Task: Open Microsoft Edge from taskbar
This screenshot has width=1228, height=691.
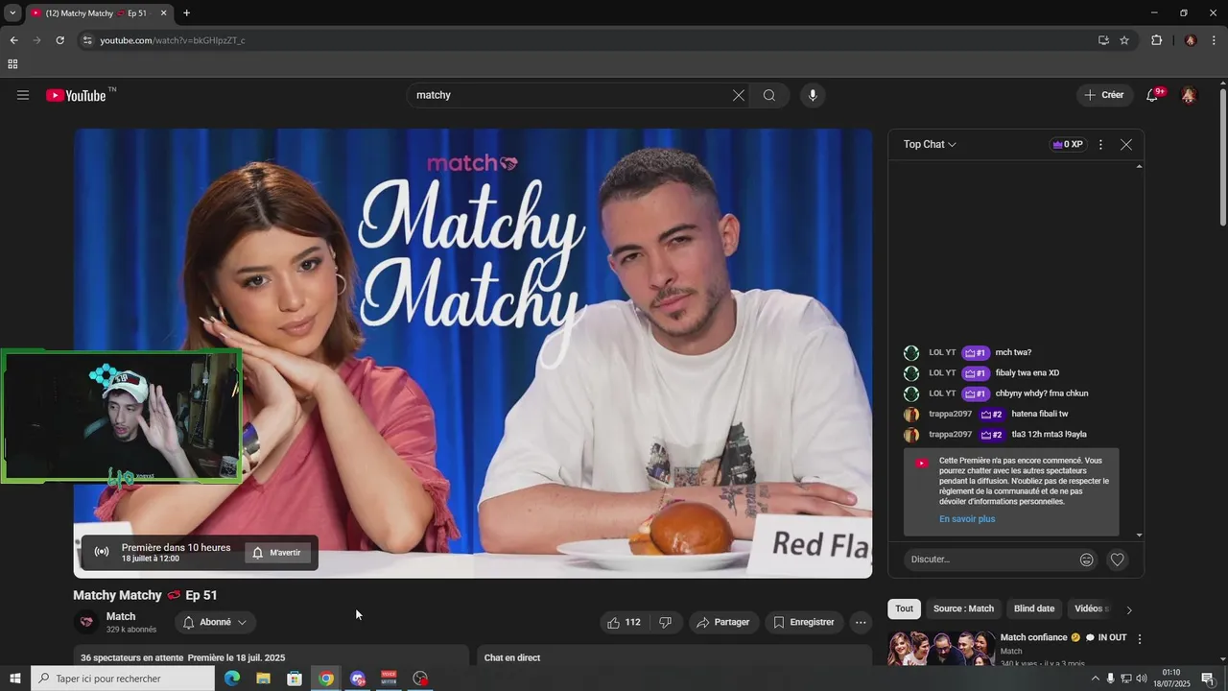Action: 231,679
